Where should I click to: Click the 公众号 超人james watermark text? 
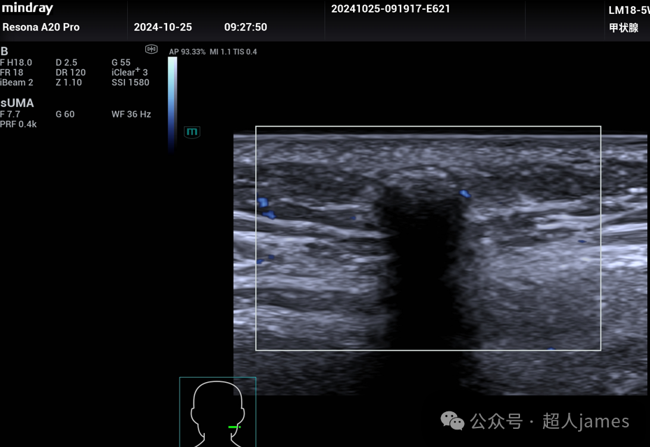click(549, 421)
